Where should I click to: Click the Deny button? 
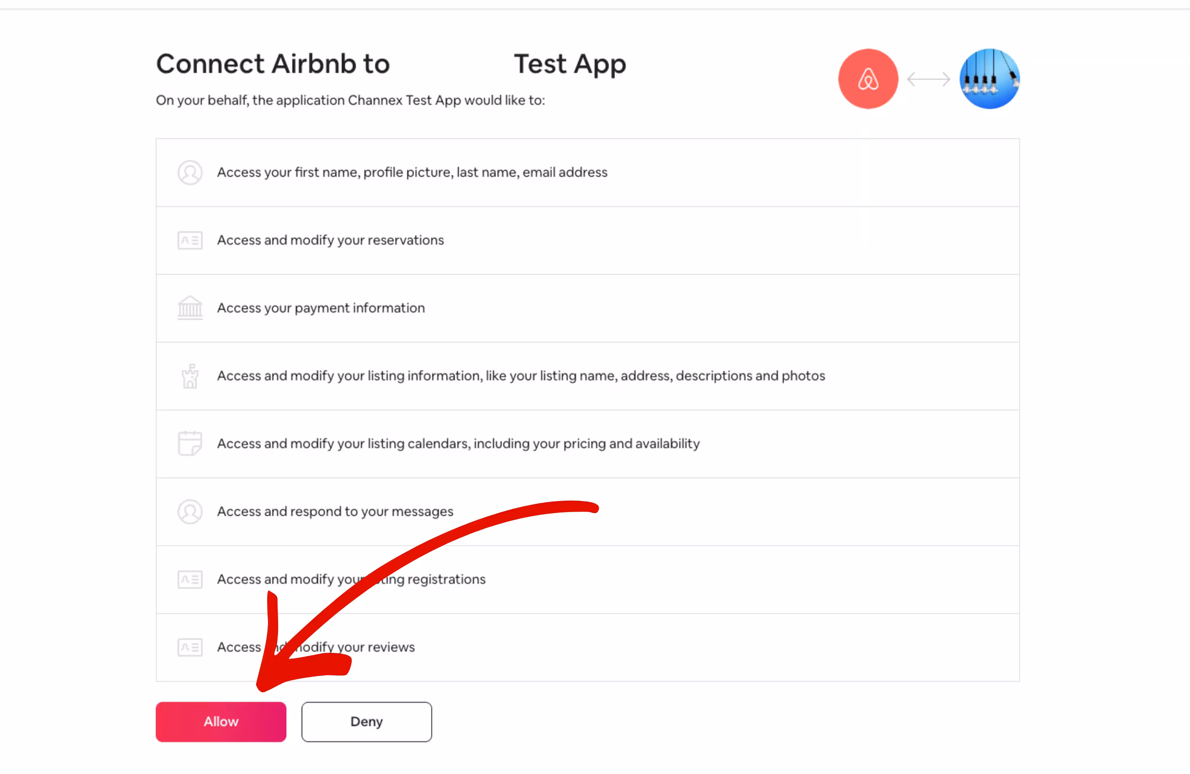[x=366, y=721]
